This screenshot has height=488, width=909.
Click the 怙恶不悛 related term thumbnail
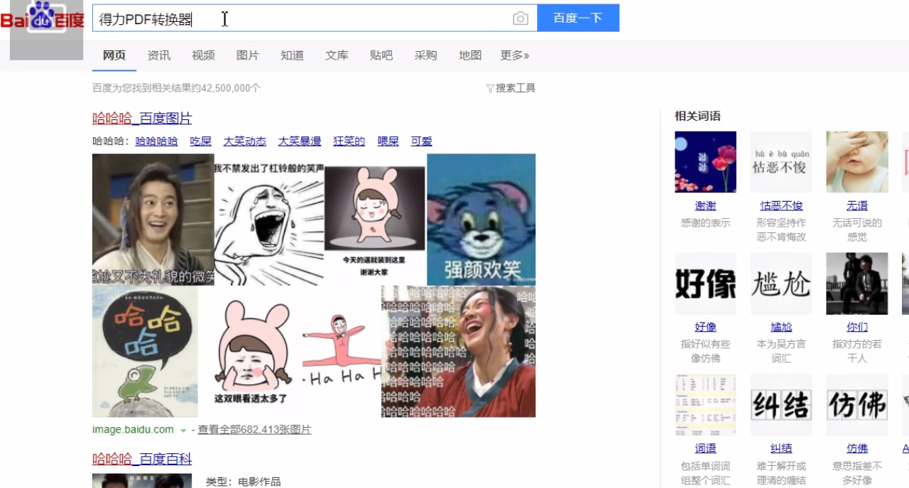(x=781, y=162)
